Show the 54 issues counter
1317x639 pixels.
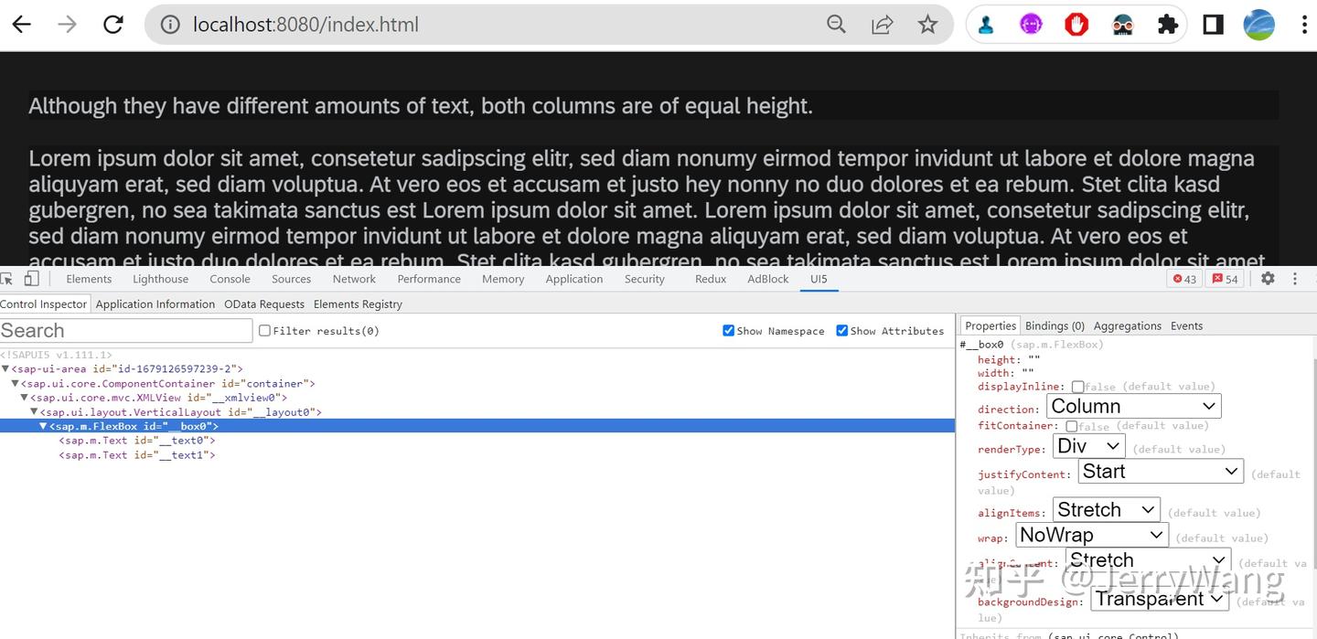pyautogui.click(x=1226, y=279)
